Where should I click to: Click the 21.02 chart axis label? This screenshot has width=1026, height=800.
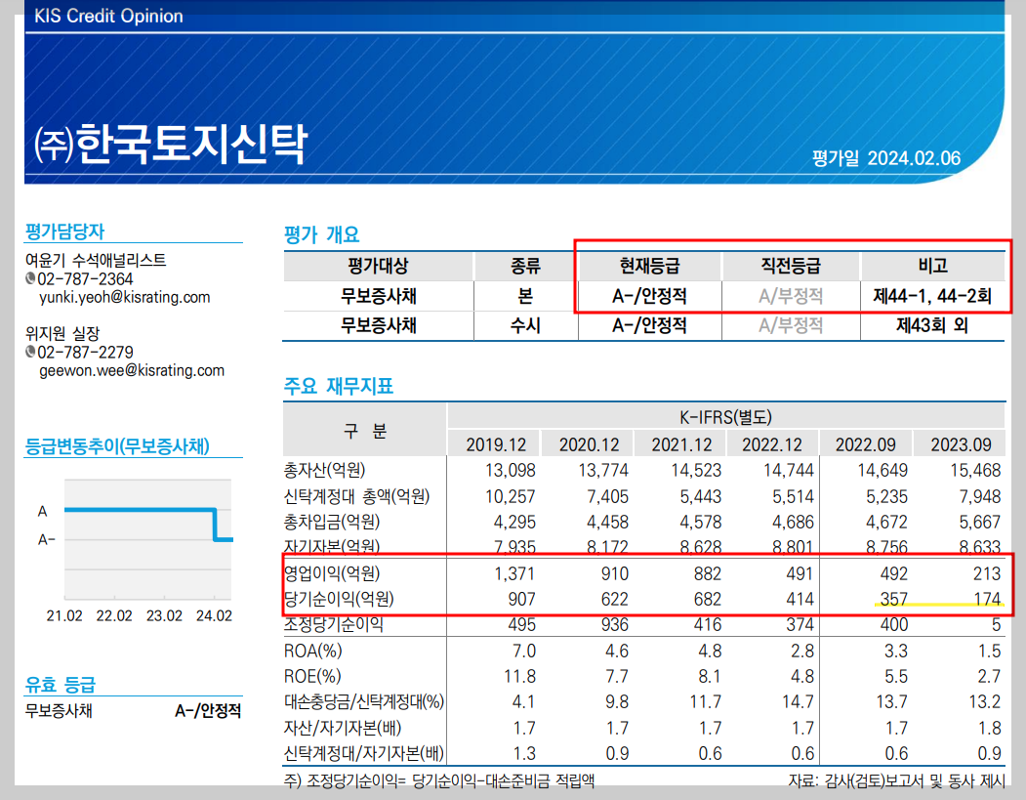pyautogui.click(x=64, y=615)
